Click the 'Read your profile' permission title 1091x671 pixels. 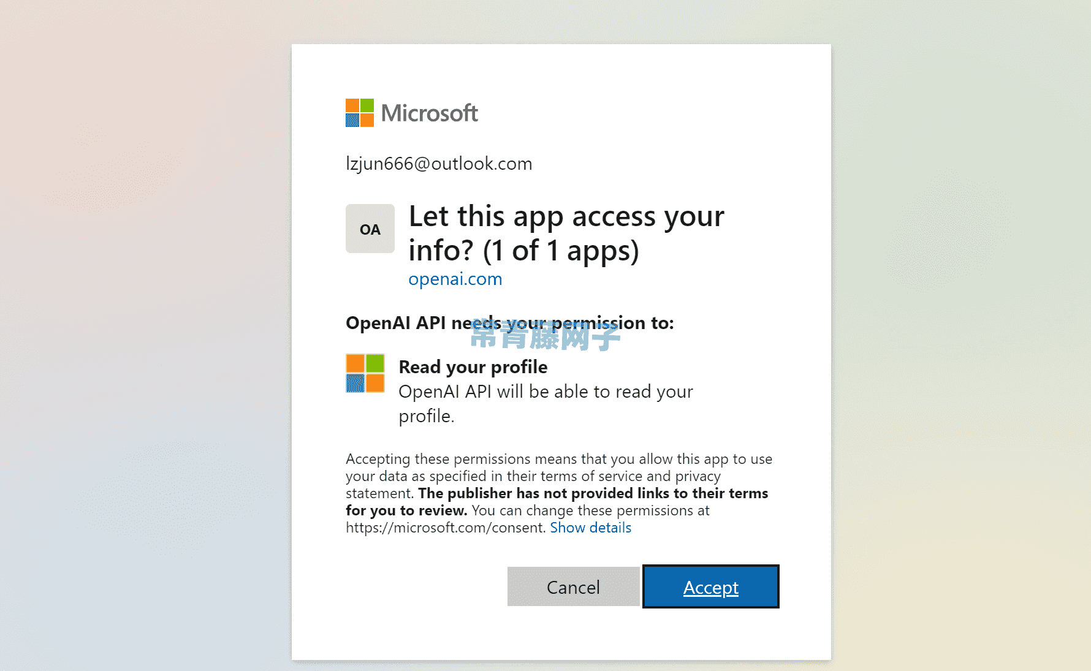[473, 367]
